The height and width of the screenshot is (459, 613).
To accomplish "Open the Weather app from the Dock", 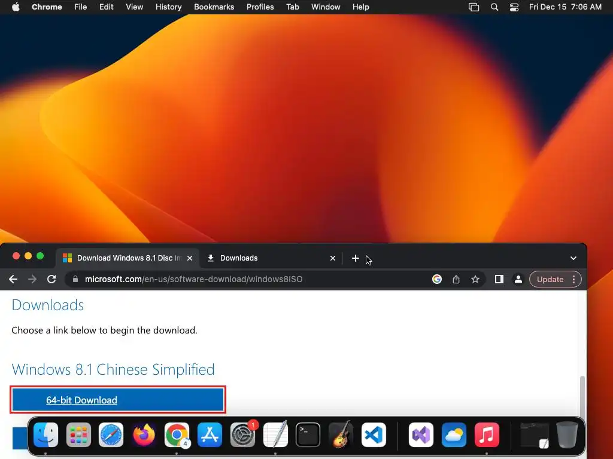I will [x=454, y=434].
